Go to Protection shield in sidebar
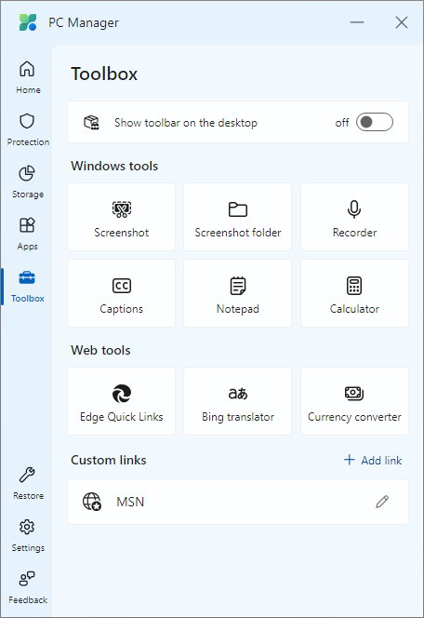Screen dimensions: 424x618 (x=27, y=129)
